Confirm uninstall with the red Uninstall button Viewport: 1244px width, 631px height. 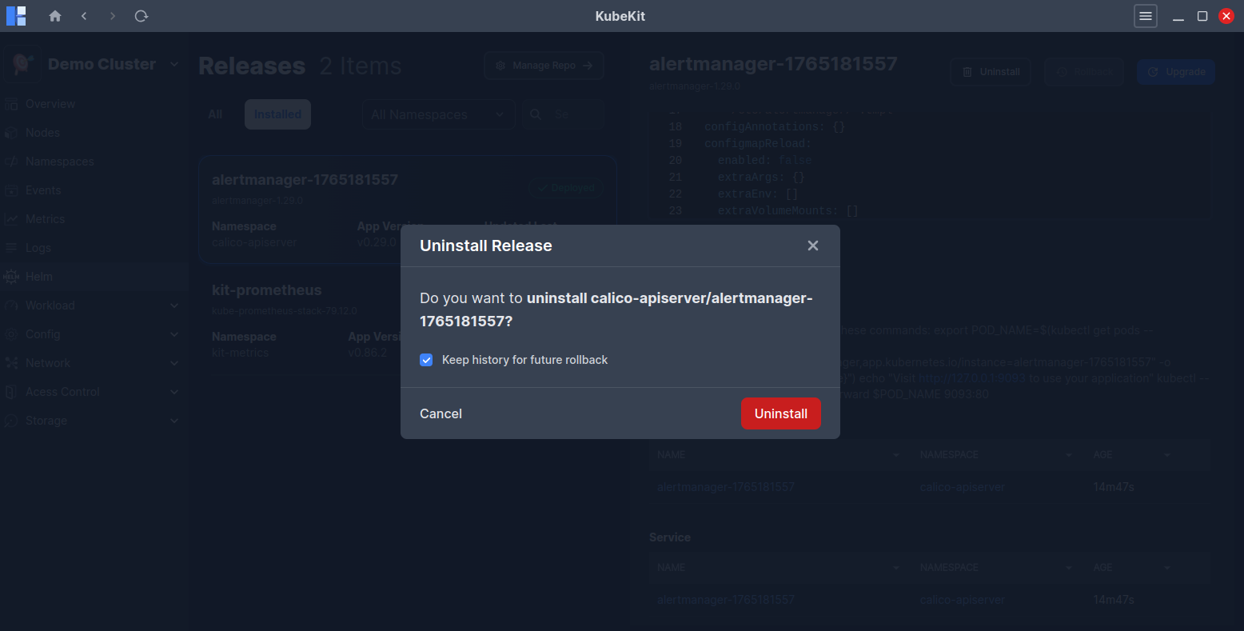click(780, 413)
